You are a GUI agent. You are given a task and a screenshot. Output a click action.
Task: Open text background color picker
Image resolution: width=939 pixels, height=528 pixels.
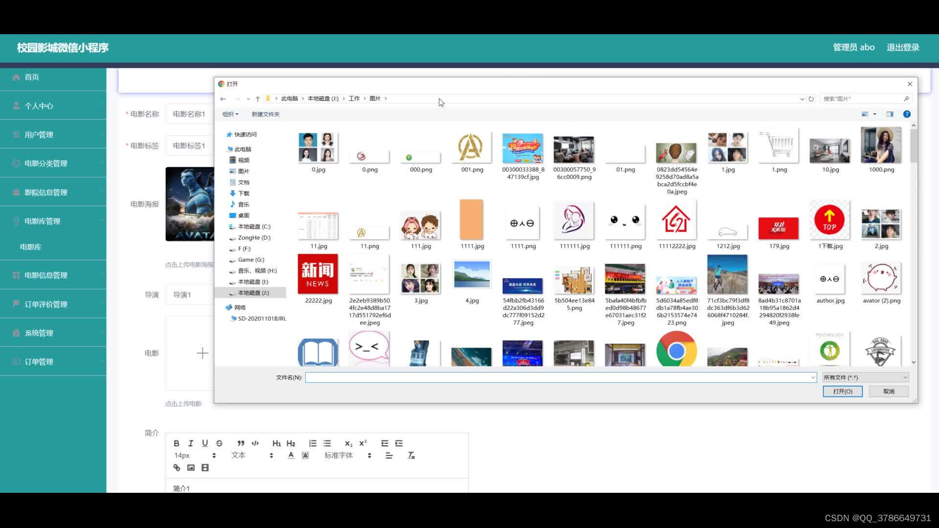(305, 456)
